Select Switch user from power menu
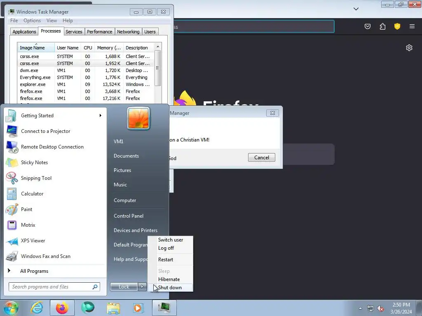This screenshot has width=422, height=316. [170, 240]
